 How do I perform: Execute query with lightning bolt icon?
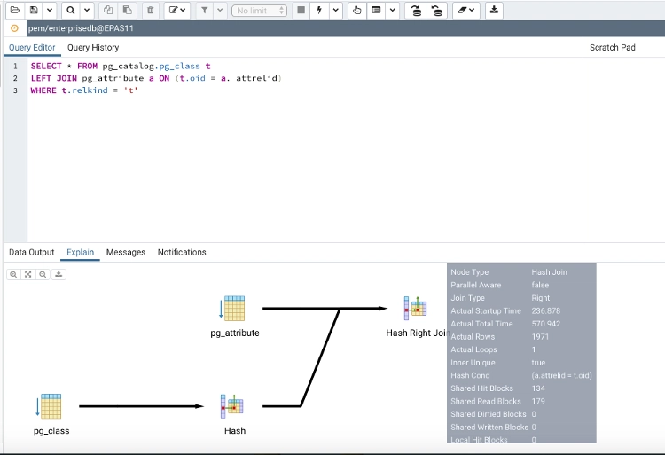point(319,10)
